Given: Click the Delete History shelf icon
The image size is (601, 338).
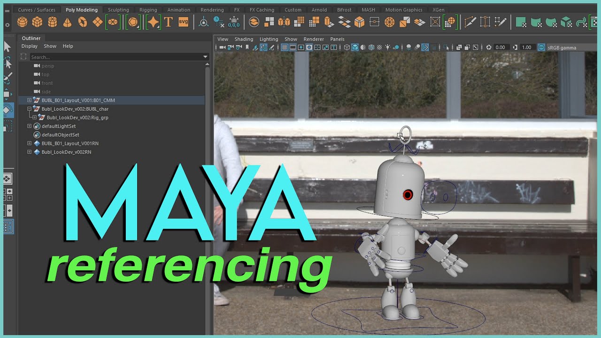Looking at the screenshot, I should click(x=219, y=22).
